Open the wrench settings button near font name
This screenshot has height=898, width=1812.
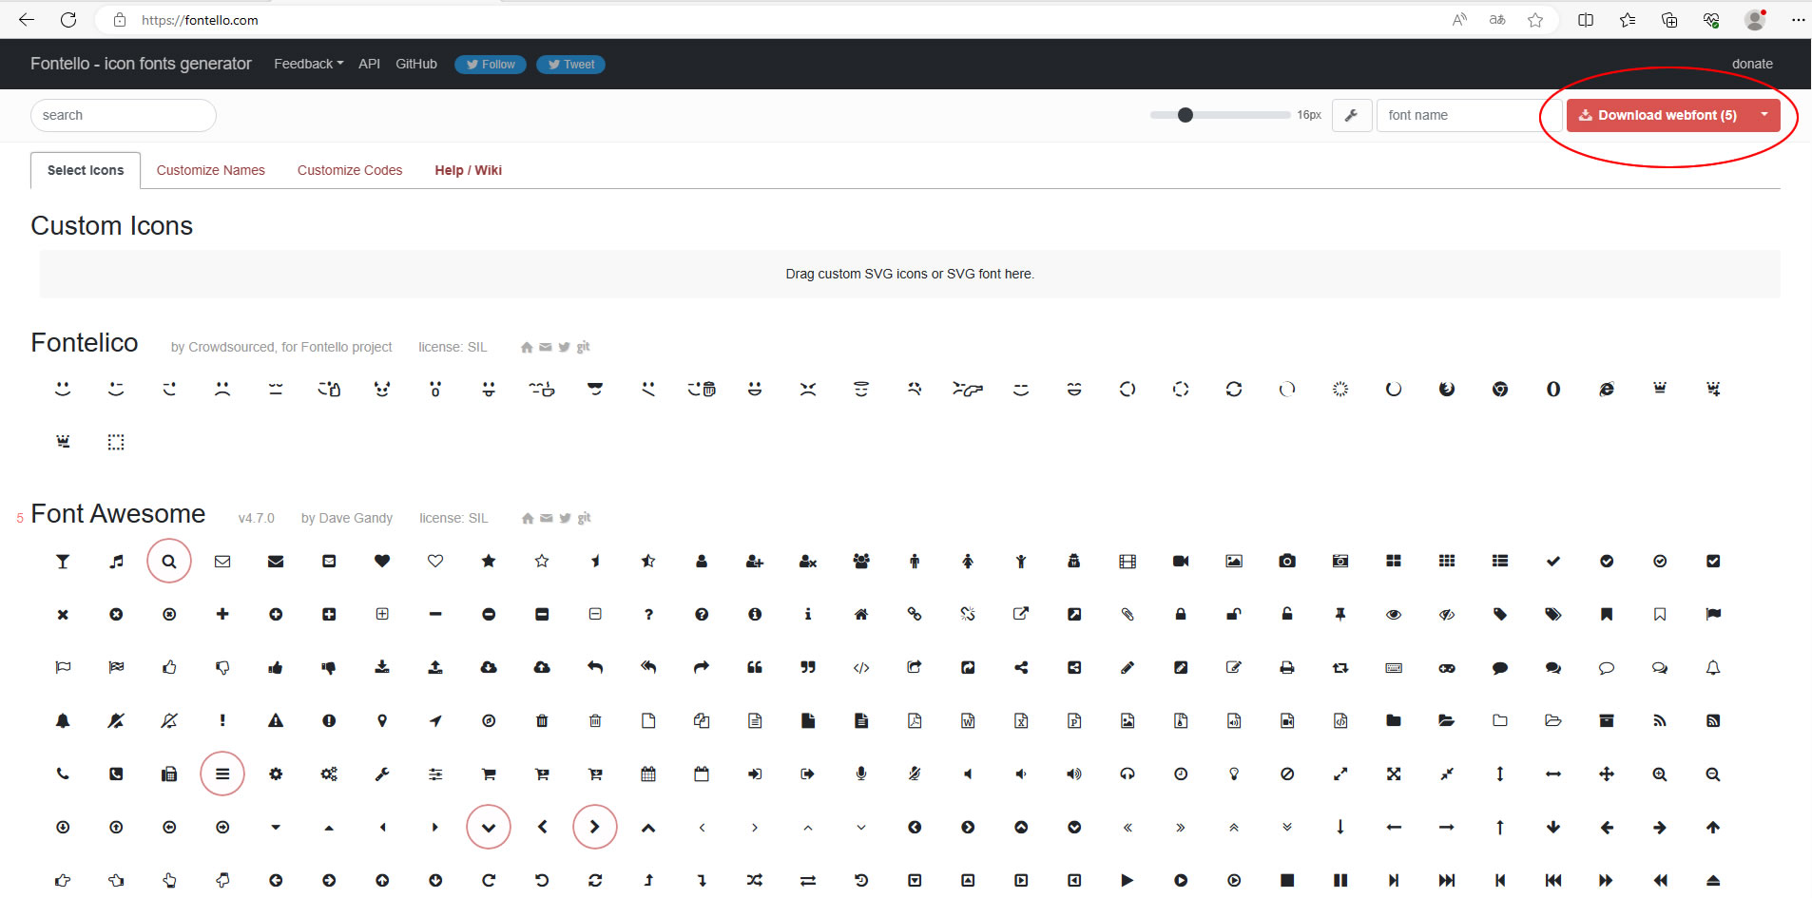pos(1351,115)
